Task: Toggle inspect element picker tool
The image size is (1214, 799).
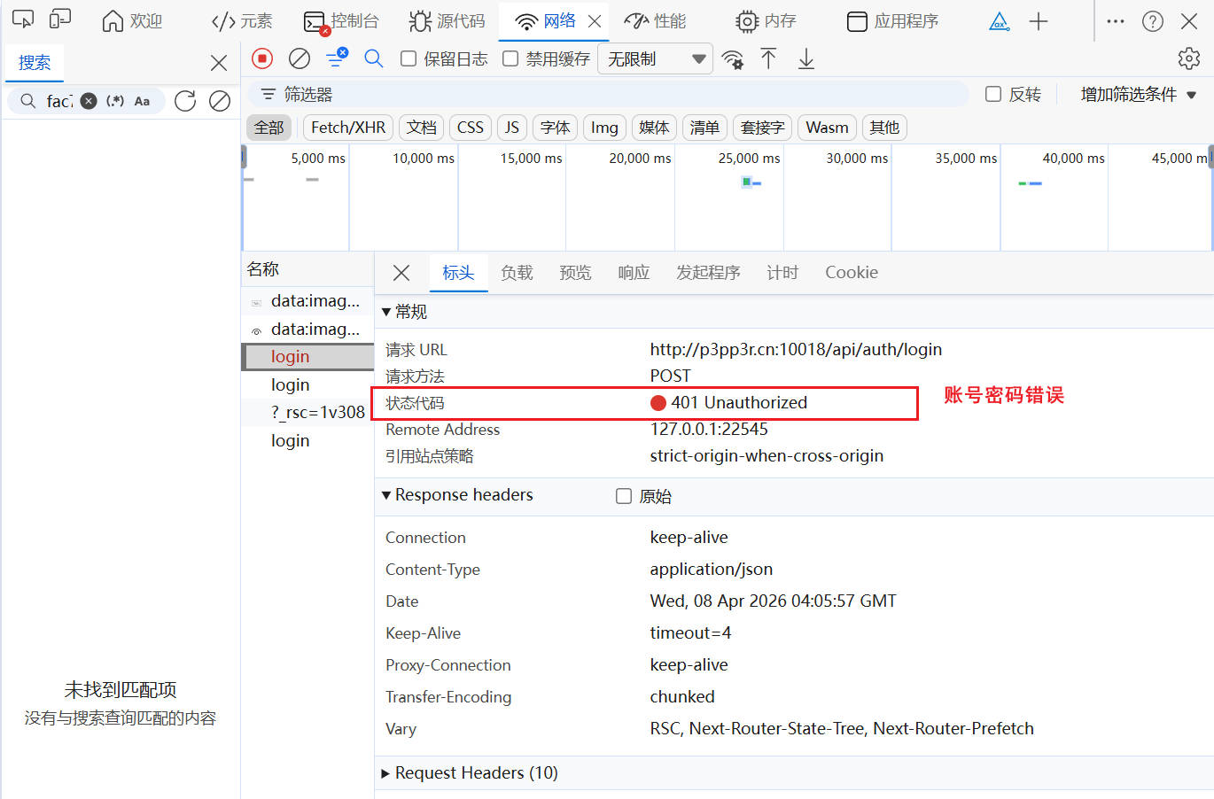Action: coord(23,20)
